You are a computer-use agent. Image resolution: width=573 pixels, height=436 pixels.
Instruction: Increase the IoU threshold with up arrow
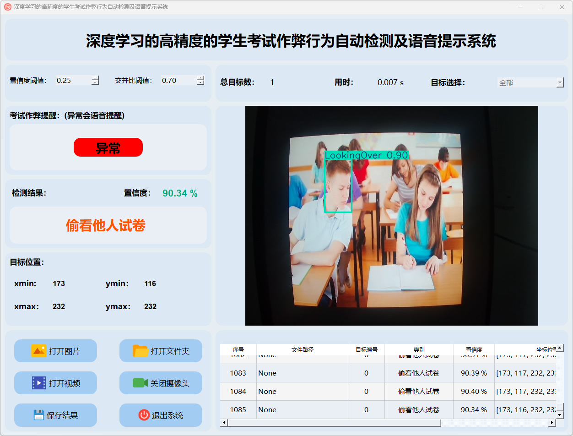(200, 78)
